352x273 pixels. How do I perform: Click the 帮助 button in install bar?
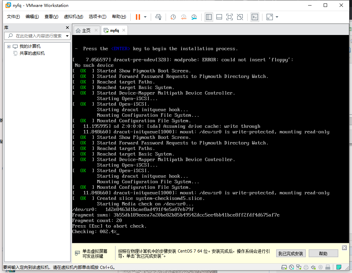[323, 254]
